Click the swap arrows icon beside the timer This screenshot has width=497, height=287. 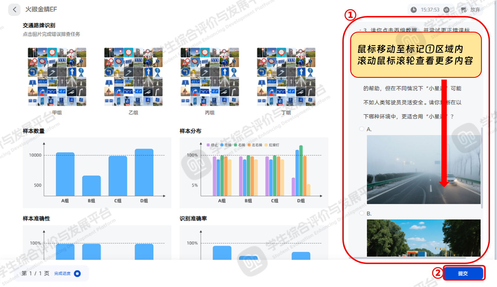coord(446,10)
